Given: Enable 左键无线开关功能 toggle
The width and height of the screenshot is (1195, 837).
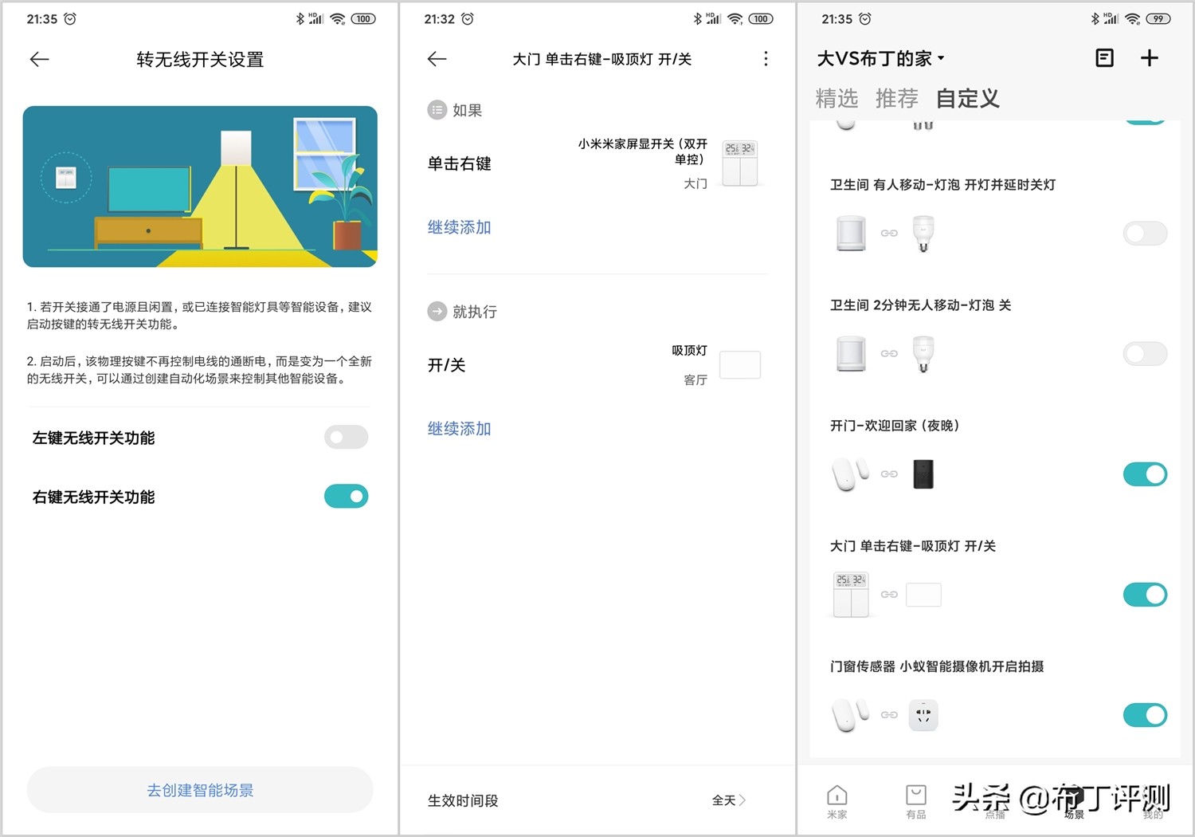Looking at the screenshot, I should click(346, 437).
